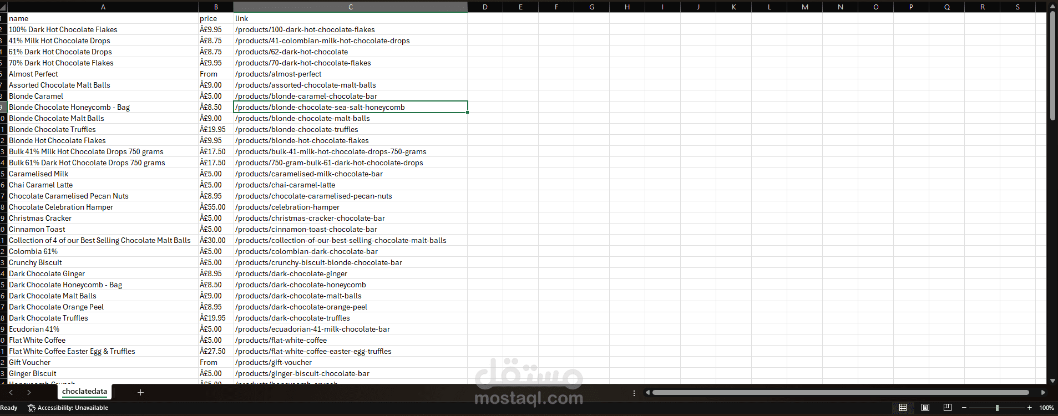Open the choclatedata sheet tab
Viewport: 1058px width, 416px height.
click(84, 392)
